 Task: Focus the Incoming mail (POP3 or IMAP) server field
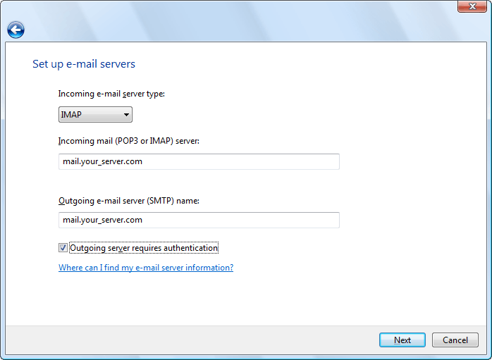point(199,161)
